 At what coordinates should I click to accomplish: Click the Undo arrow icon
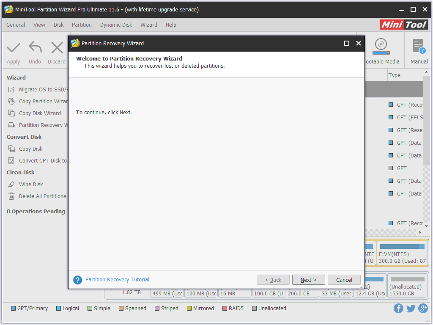pos(35,47)
